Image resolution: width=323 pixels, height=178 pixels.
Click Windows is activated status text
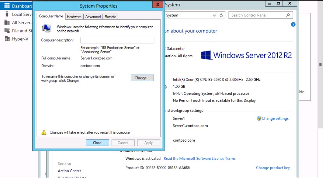point(143,158)
